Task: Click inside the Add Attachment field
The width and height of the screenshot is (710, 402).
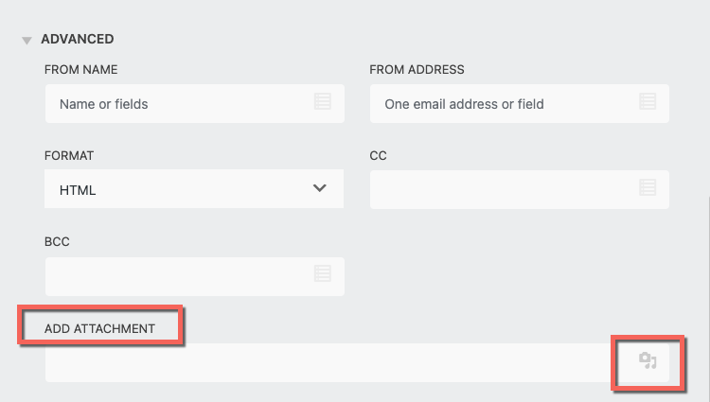Action: 322,363
